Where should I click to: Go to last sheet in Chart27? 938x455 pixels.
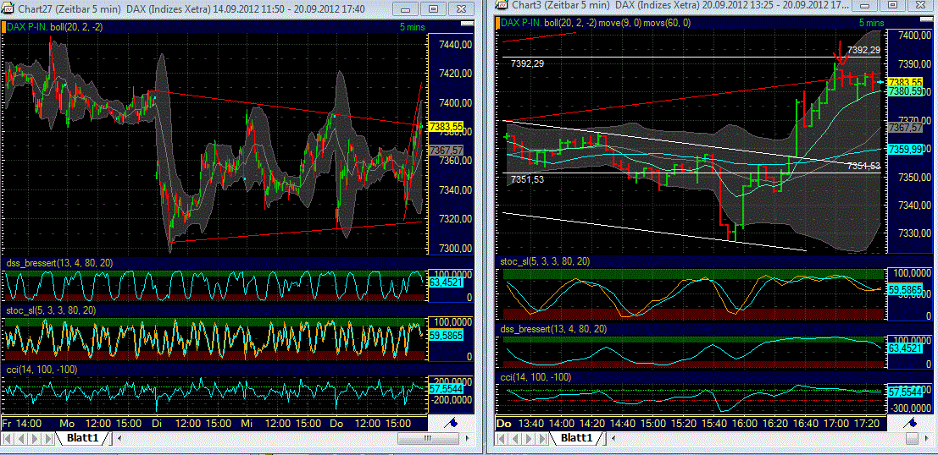pos(47,439)
